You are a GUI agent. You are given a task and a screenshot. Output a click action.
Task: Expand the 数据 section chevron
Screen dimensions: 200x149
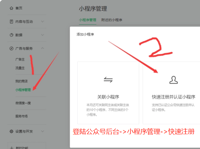point(43,35)
